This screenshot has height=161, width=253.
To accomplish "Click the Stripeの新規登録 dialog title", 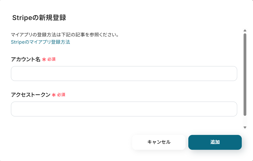I will [39, 18].
